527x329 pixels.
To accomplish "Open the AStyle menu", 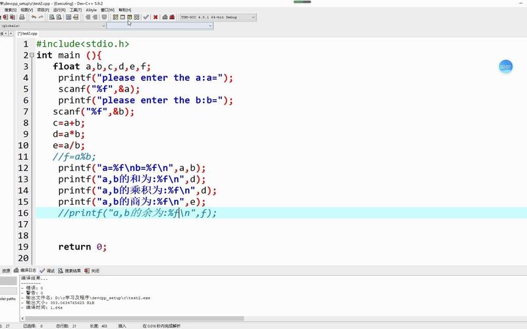I will pos(91,10).
